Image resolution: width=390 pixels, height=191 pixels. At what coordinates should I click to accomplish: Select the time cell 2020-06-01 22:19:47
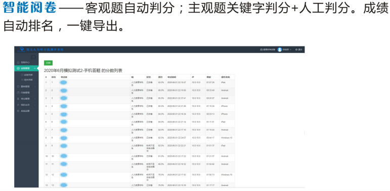click(x=177, y=82)
